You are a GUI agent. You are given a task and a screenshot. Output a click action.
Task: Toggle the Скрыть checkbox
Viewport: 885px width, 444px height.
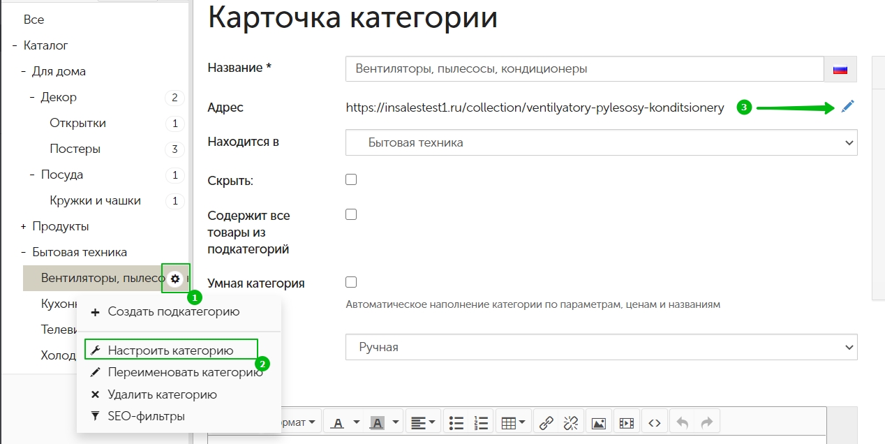point(351,179)
